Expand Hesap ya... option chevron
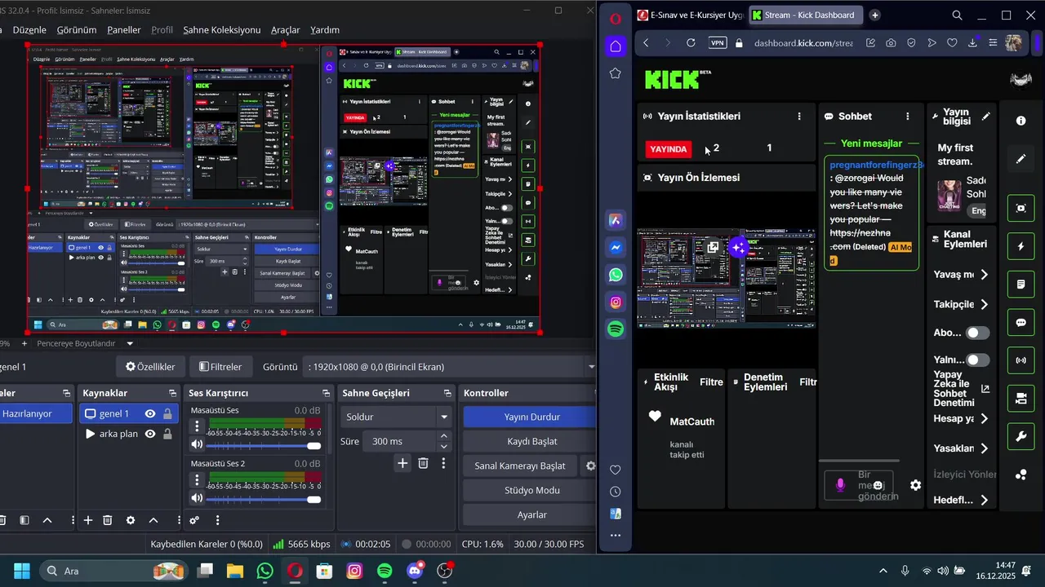1045x587 pixels. coord(985,418)
